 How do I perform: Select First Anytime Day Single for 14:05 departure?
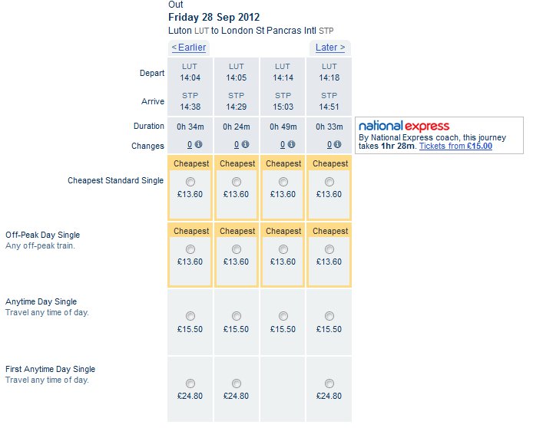point(237,384)
